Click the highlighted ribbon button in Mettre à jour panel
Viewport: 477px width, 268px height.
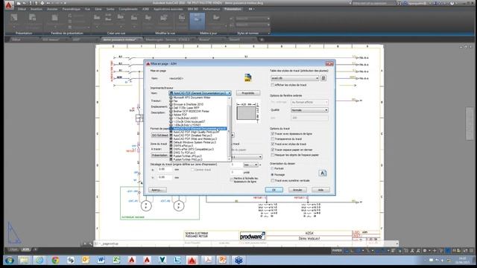coord(197,21)
